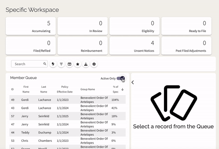Viewport: 219px width, 149px height.
Task: Select Teddy Duchamp's row
Action: pyautogui.click(x=68, y=133)
